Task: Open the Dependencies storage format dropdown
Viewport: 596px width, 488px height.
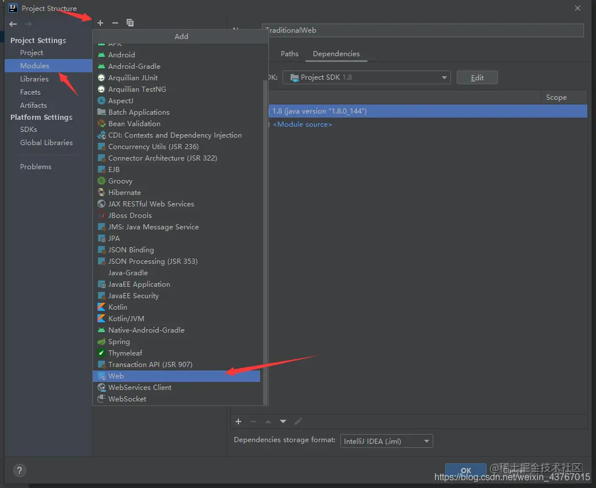Action: click(387, 441)
